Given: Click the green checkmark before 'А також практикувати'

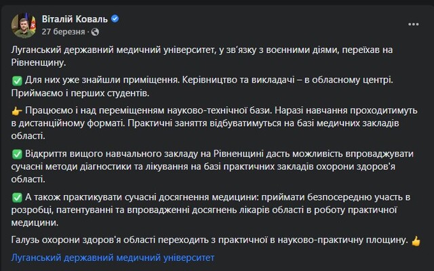Looking at the screenshot, I should click(18, 197).
